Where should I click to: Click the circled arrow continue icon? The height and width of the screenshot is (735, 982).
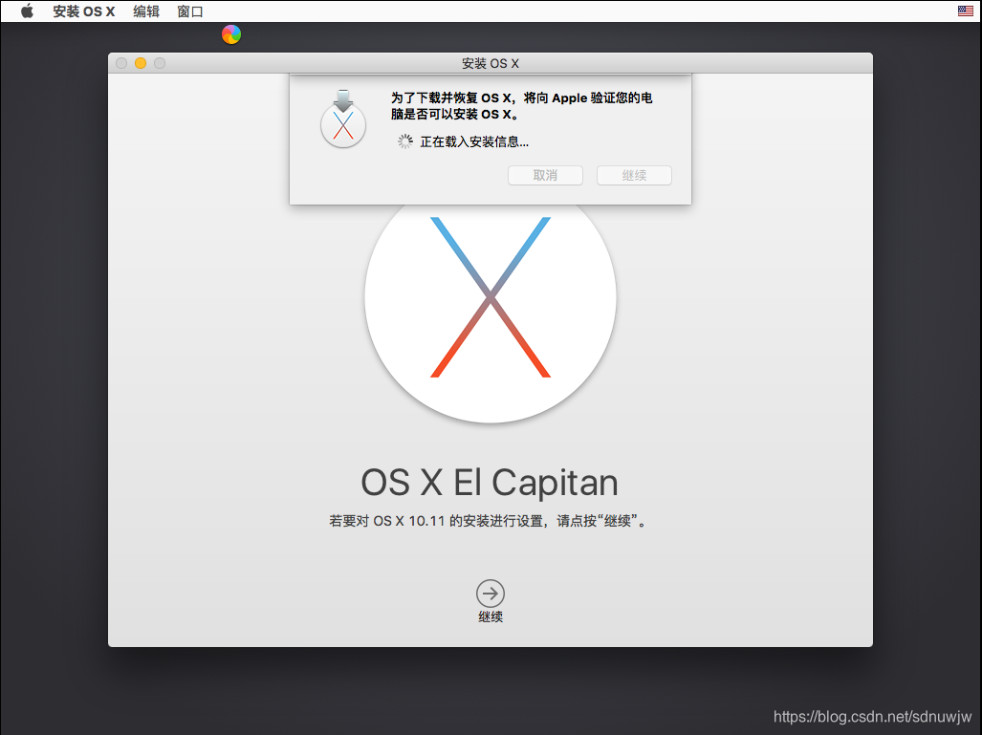[x=491, y=593]
